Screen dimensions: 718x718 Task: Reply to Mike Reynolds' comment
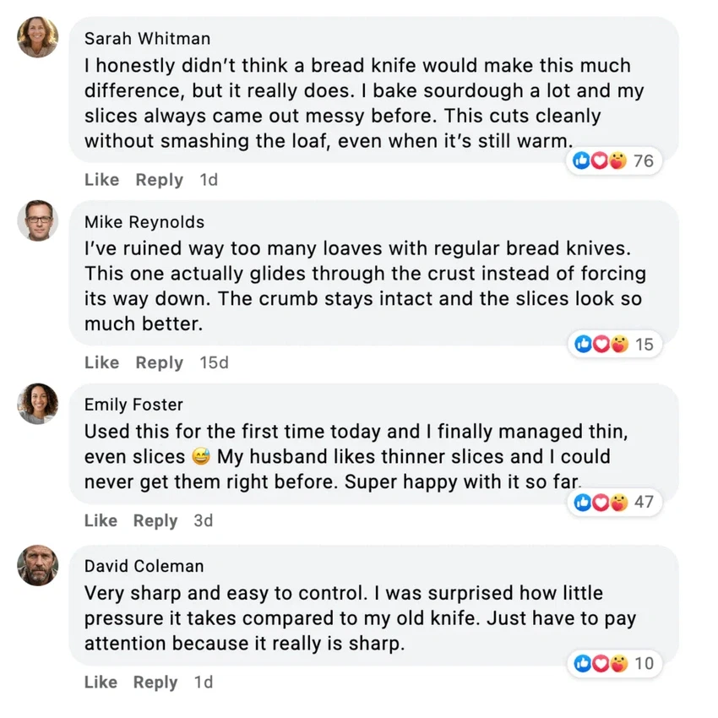pyautogui.click(x=159, y=362)
